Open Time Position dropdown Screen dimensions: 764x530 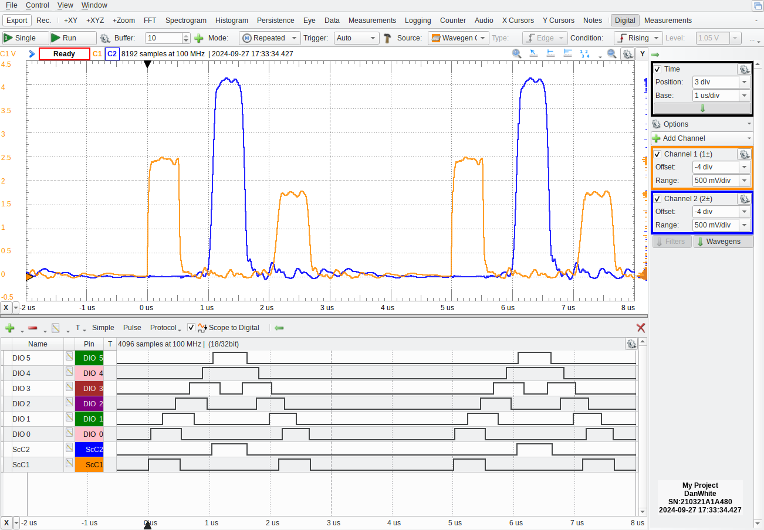(745, 83)
